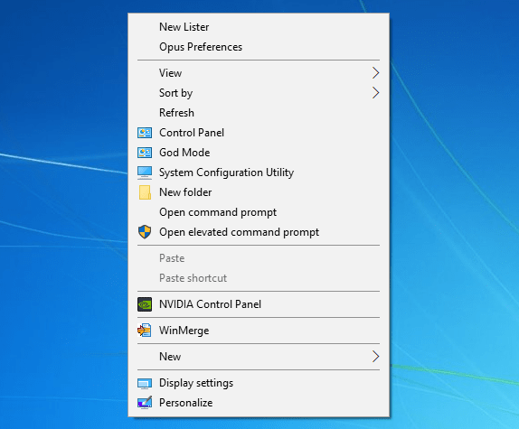The image size is (519, 429).
Task: Choose Personalize
Action: tap(259, 403)
